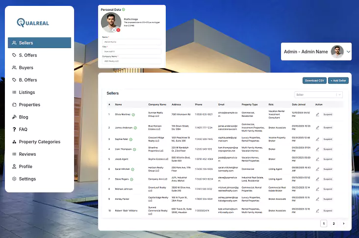Click Property Type column header
The image size is (359, 238).
[x=250, y=105]
